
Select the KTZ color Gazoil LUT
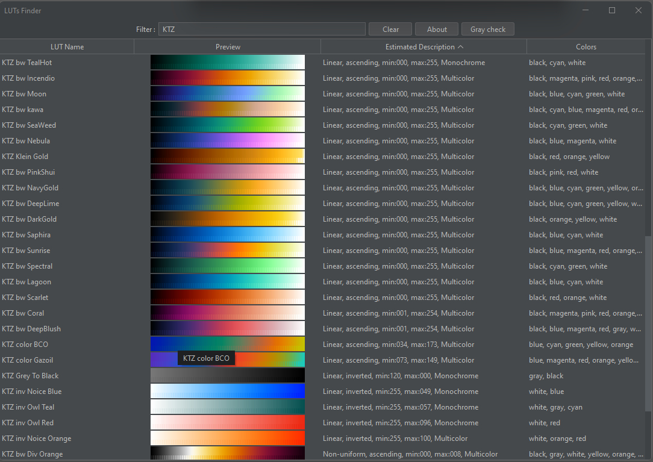tap(27, 360)
